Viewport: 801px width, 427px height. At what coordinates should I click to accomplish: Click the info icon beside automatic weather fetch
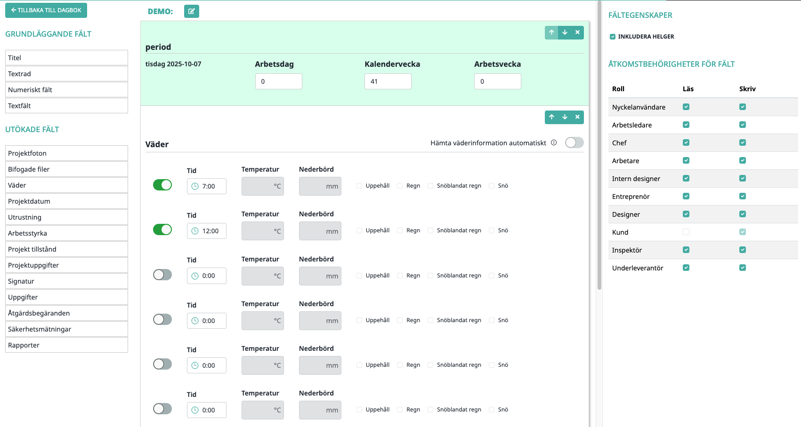(x=554, y=143)
